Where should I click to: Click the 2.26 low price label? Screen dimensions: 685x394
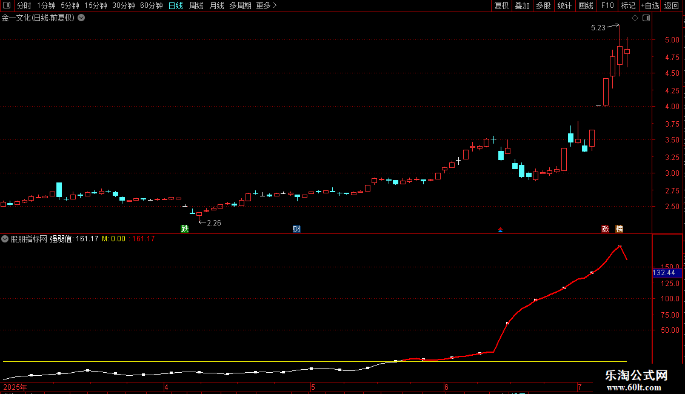tap(214, 223)
